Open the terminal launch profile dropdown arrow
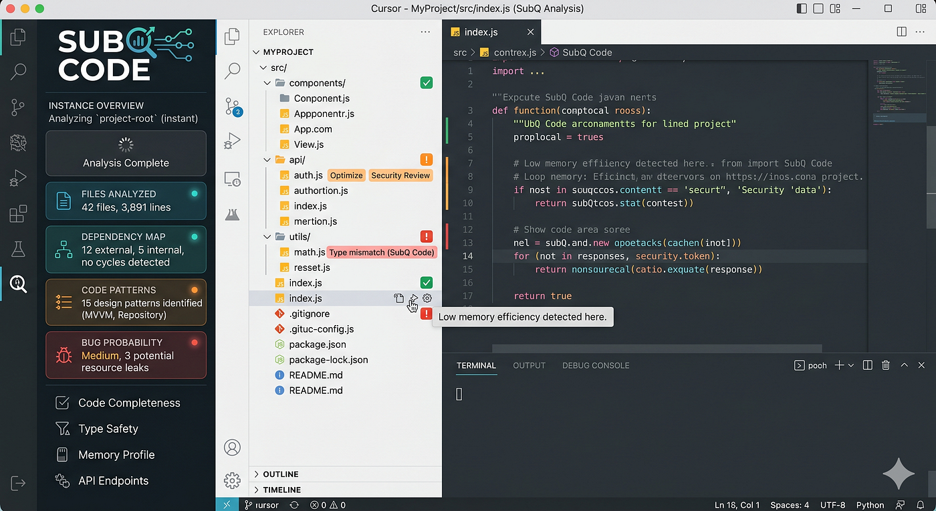936x511 pixels. [x=851, y=365]
